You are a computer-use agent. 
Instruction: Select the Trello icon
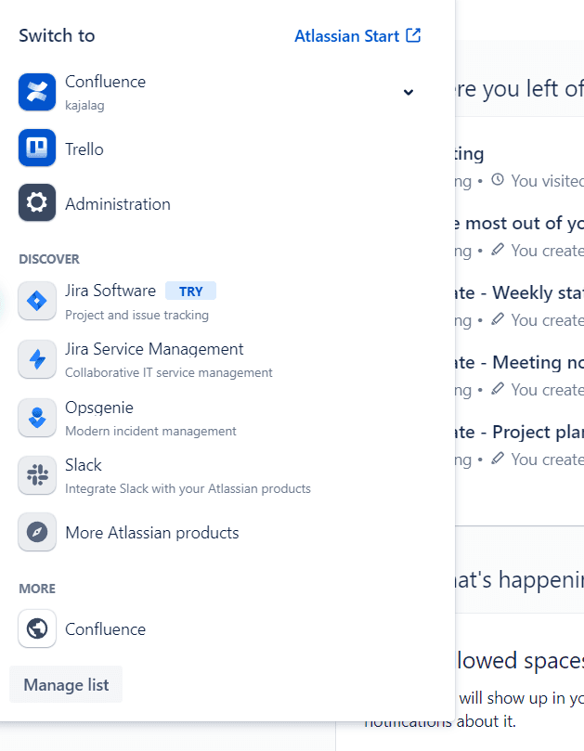[37, 149]
